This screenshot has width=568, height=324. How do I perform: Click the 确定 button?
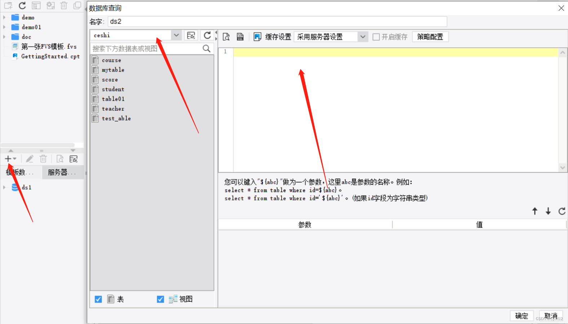[522, 316]
